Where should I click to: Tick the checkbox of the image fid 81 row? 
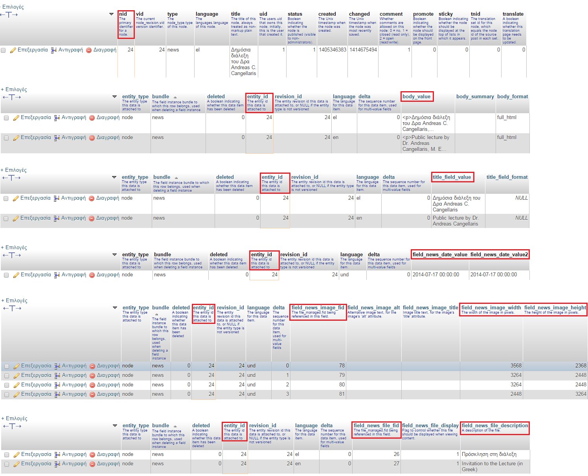click(7, 395)
